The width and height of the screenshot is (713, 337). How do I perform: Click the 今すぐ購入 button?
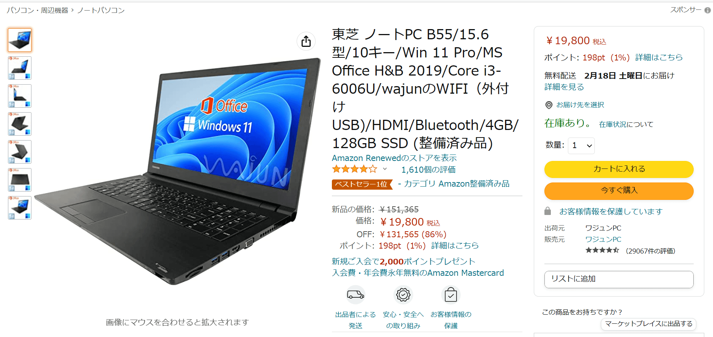point(619,190)
